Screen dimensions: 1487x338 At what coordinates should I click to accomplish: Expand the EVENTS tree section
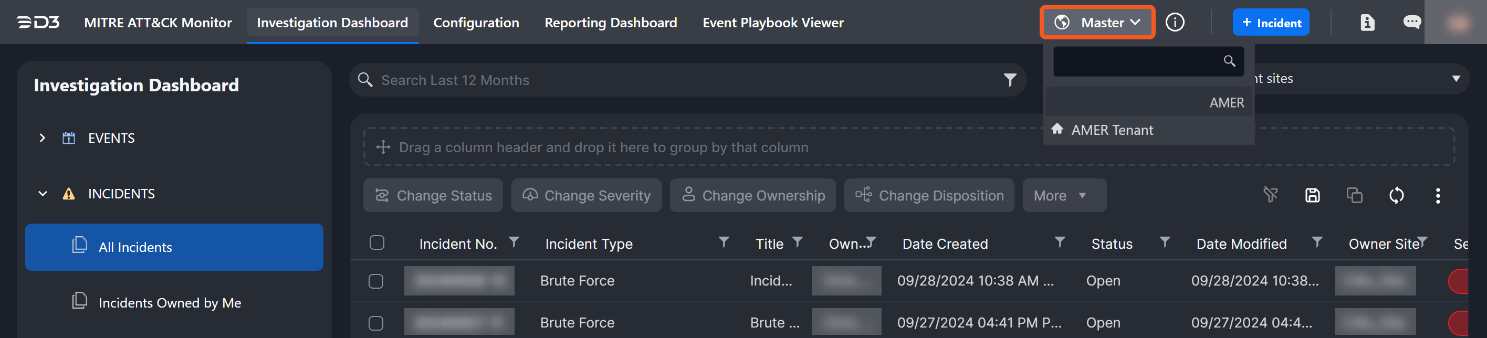pyautogui.click(x=42, y=138)
